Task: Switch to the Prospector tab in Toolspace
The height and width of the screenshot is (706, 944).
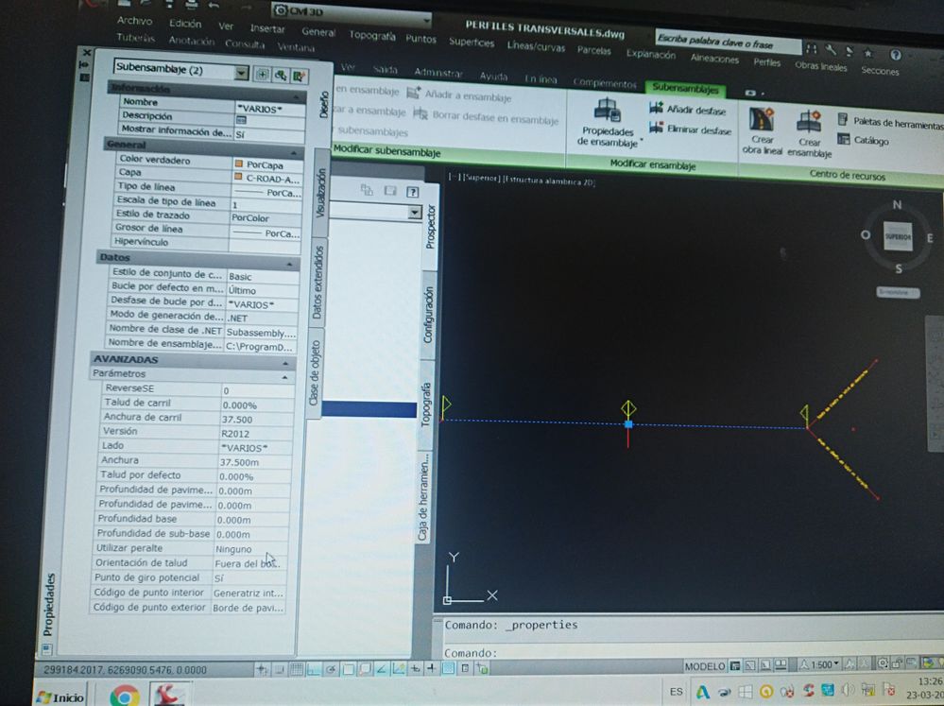Action: pos(431,227)
